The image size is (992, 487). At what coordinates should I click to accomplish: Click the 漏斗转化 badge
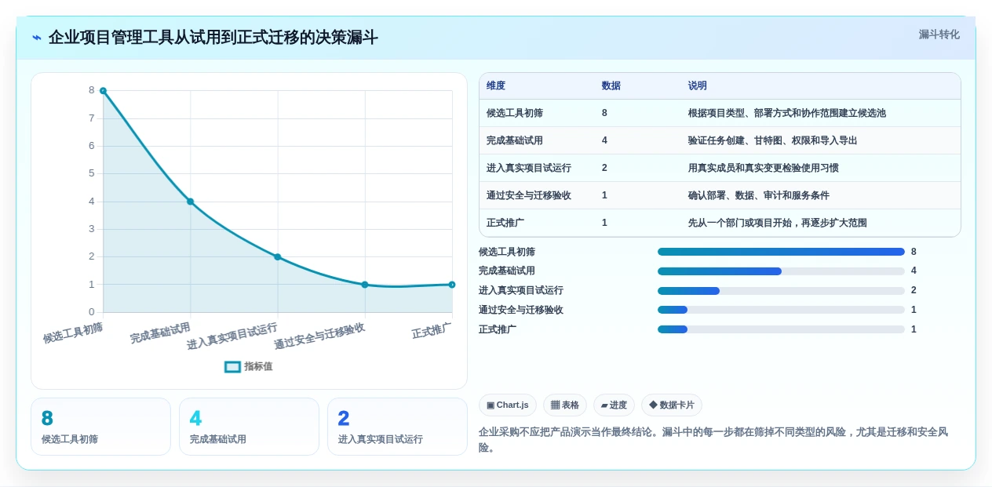point(939,35)
